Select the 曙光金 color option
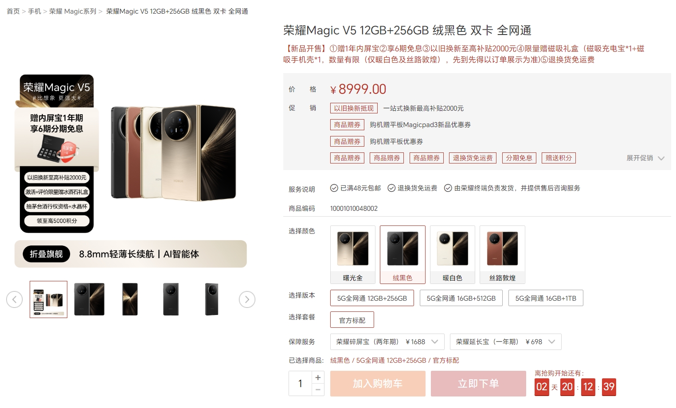 (x=353, y=255)
